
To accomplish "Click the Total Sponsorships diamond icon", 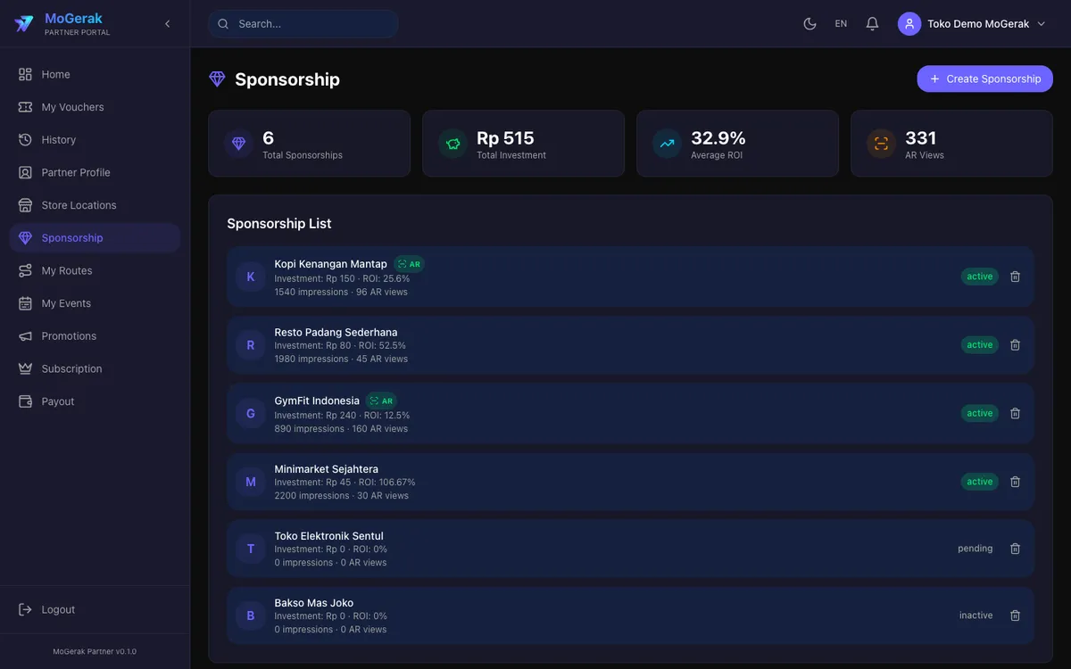I will [x=238, y=144].
